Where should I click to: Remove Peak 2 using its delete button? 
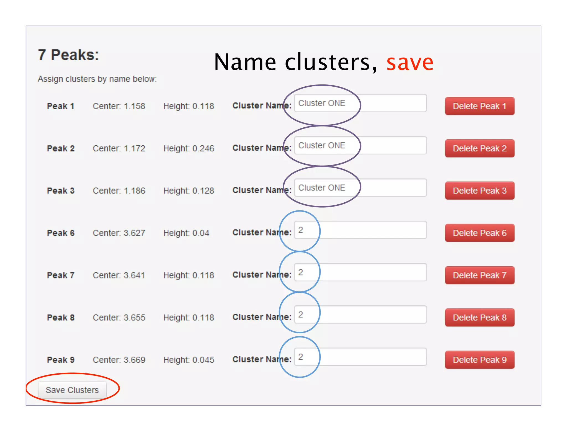(x=480, y=148)
